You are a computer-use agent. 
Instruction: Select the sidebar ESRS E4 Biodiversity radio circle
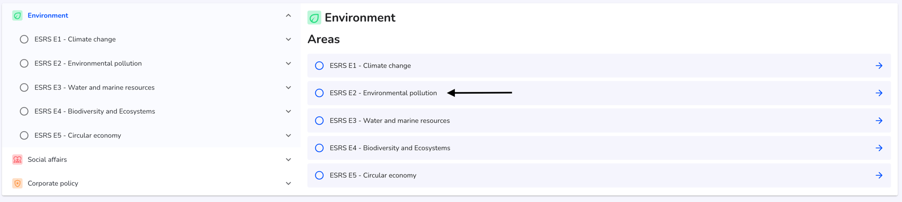click(24, 111)
